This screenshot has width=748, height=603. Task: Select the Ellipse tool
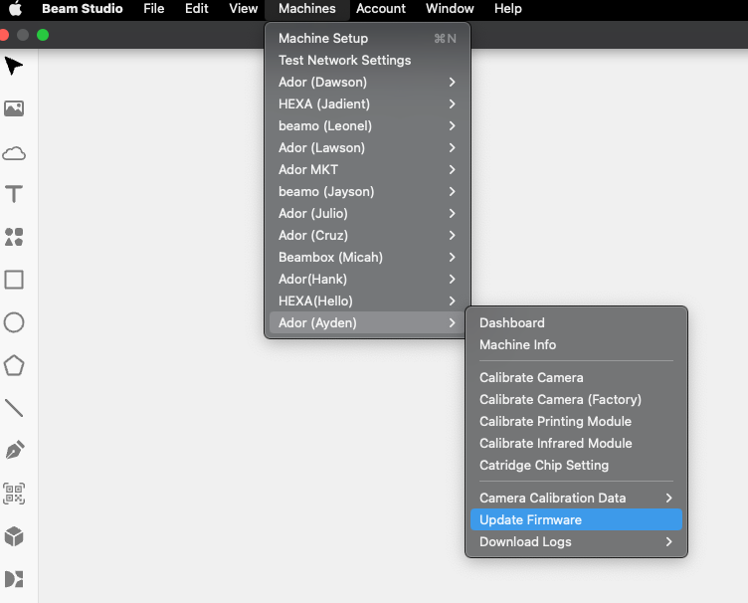tap(14, 322)
